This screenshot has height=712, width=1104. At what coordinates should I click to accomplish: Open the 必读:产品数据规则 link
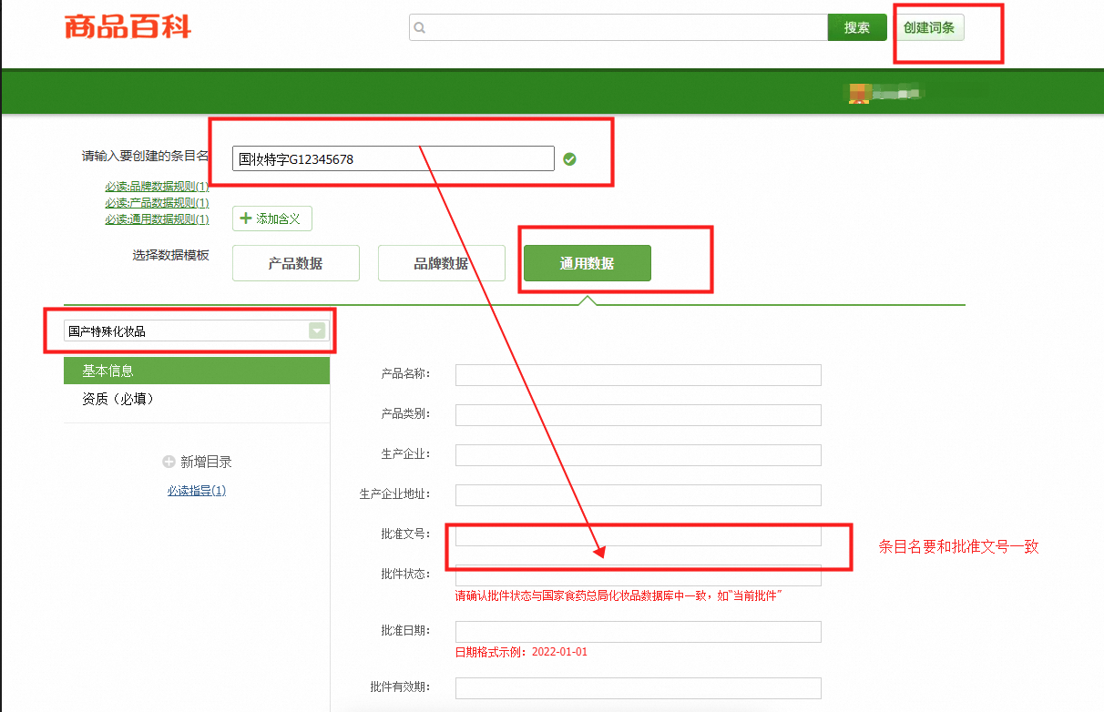(x=157, y=203)
